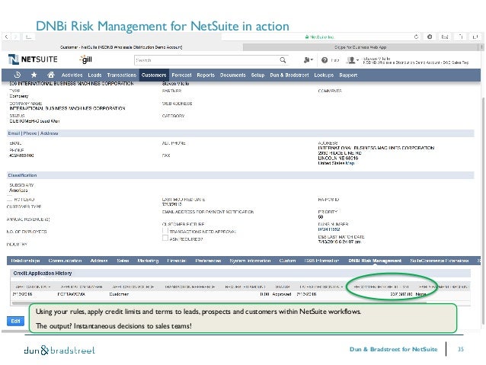Open the Customers menu
486x365 pixels.
click(x=154, y=75)
